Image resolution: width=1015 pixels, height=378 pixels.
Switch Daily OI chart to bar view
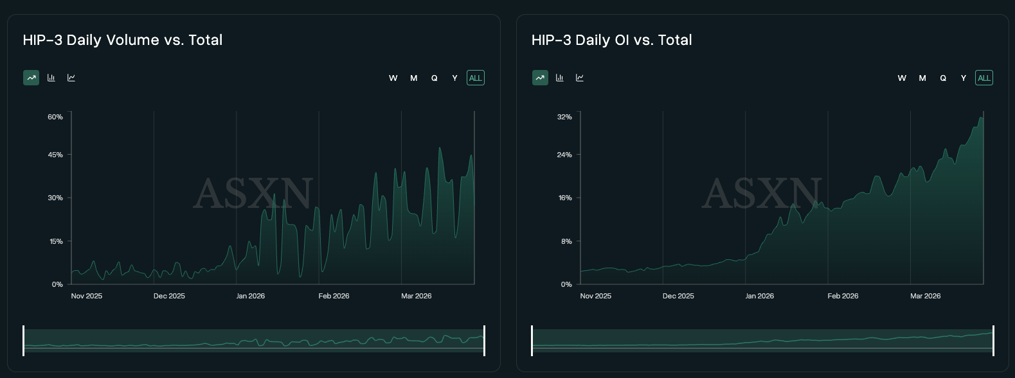point(560,78)
